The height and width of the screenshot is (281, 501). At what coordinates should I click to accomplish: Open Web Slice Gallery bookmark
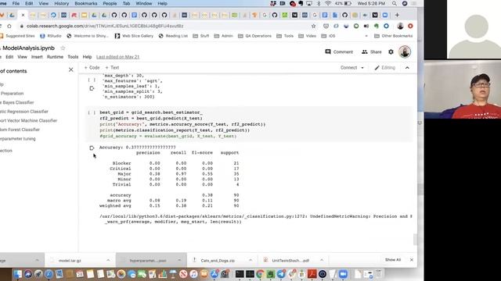(x=134, y=36)
